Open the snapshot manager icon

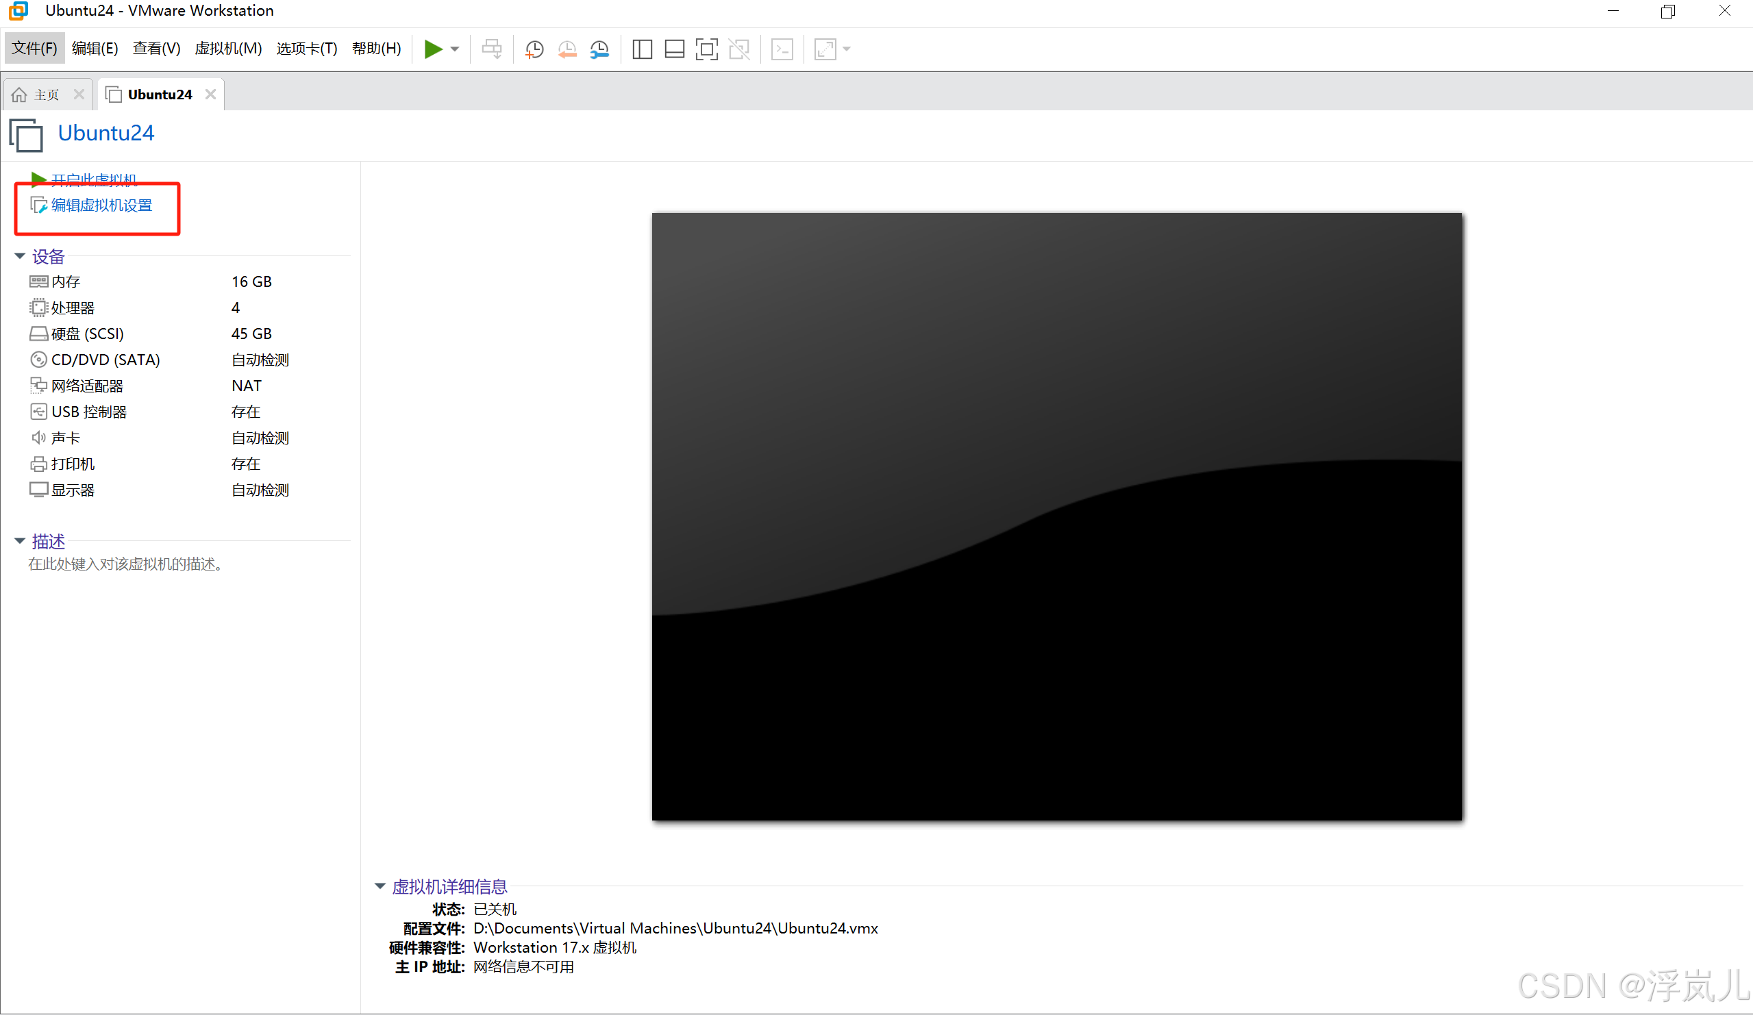pos(599,49)
